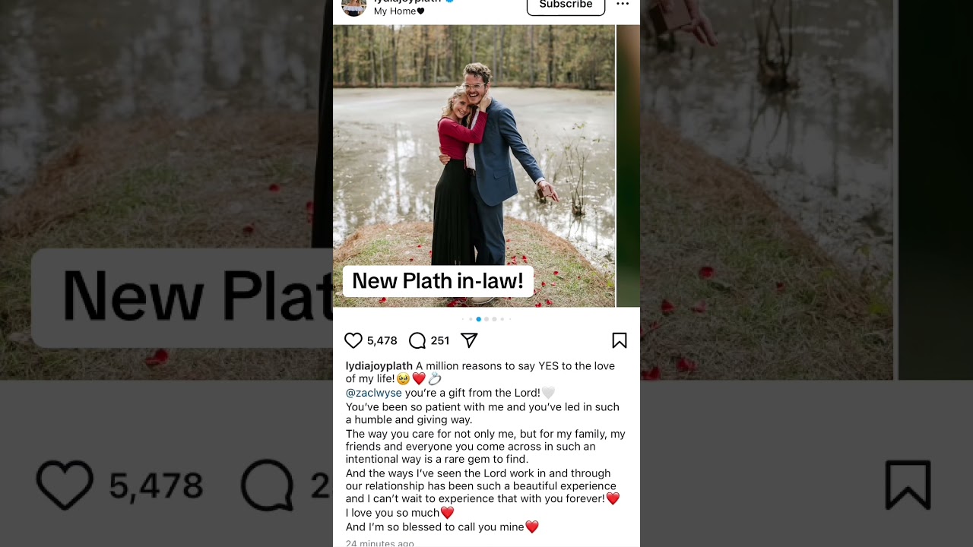Open comments via the speech bubble icon
Viewport: 973px width, 547px height.
pos(417,340)
